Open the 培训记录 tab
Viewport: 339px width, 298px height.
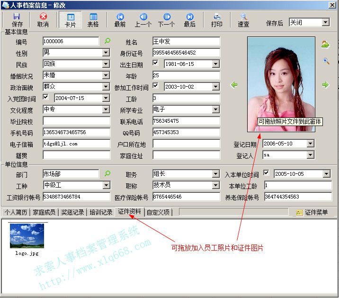tap(101, 212)
